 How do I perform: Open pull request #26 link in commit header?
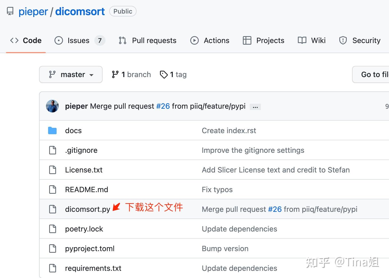pyautogui.click(x=163, y=106)
